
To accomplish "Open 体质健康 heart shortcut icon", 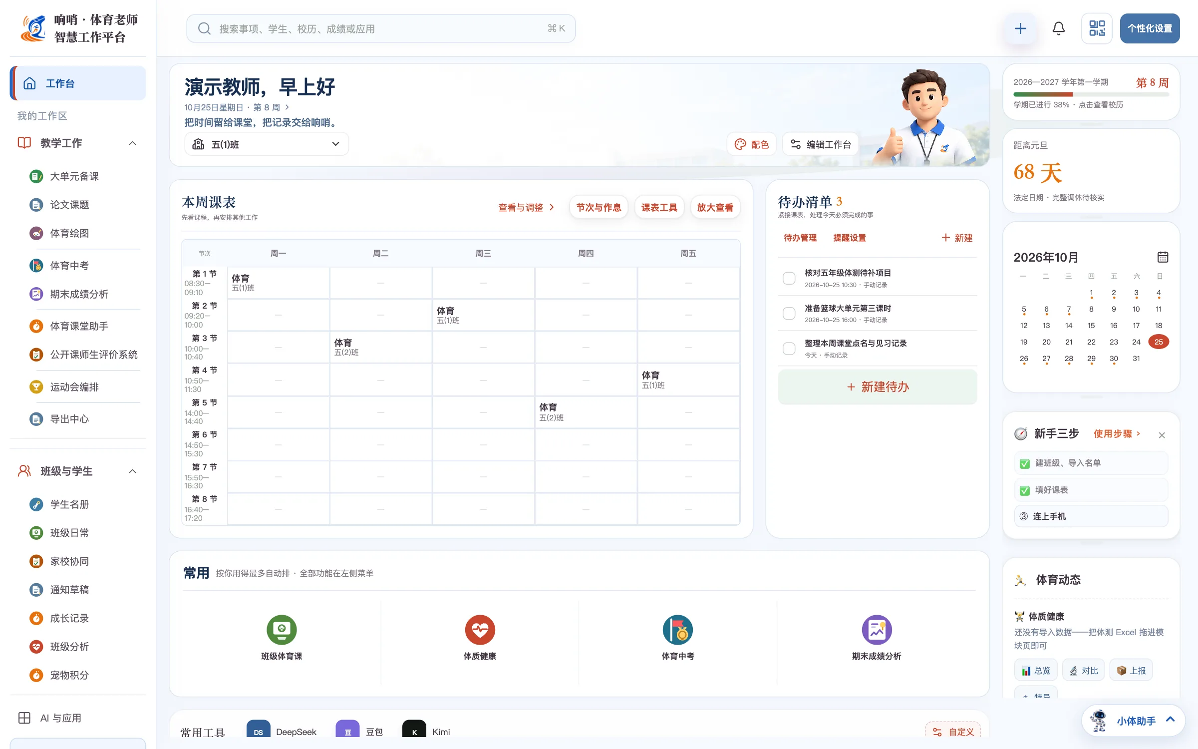I will [x=480, y=630].
